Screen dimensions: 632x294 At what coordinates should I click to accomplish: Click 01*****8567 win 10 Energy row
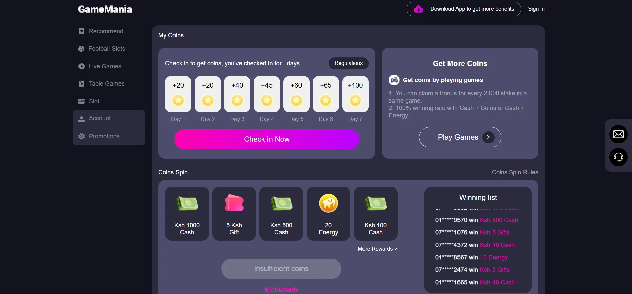(471, 257)
